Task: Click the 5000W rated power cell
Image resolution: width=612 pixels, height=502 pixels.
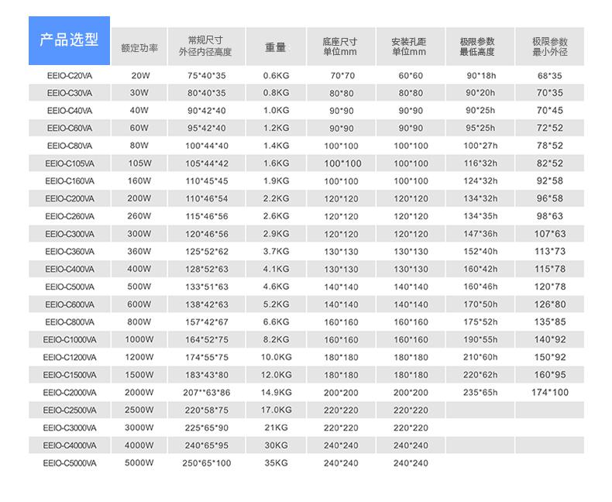Action: [139, 463]
